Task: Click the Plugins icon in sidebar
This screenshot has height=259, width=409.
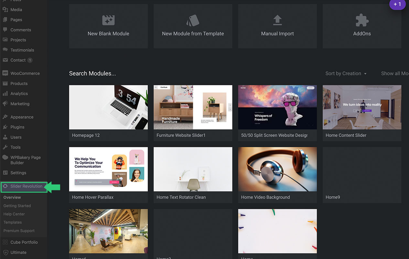Action: tap(5, 127)
